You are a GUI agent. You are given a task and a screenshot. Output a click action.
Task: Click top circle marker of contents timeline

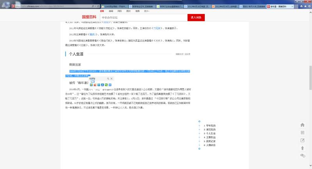[x=199, y=121]
